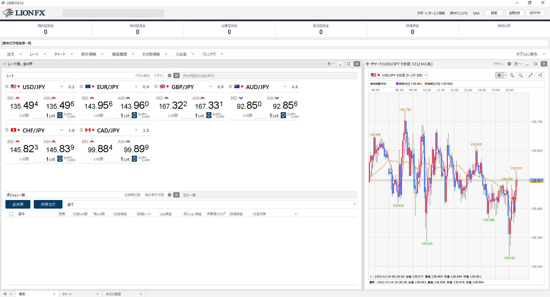The height and width of the screenshot is (297, 550).
Task: Increase USD/JPY lot size using stepper
Action: (x=60, y=114)
